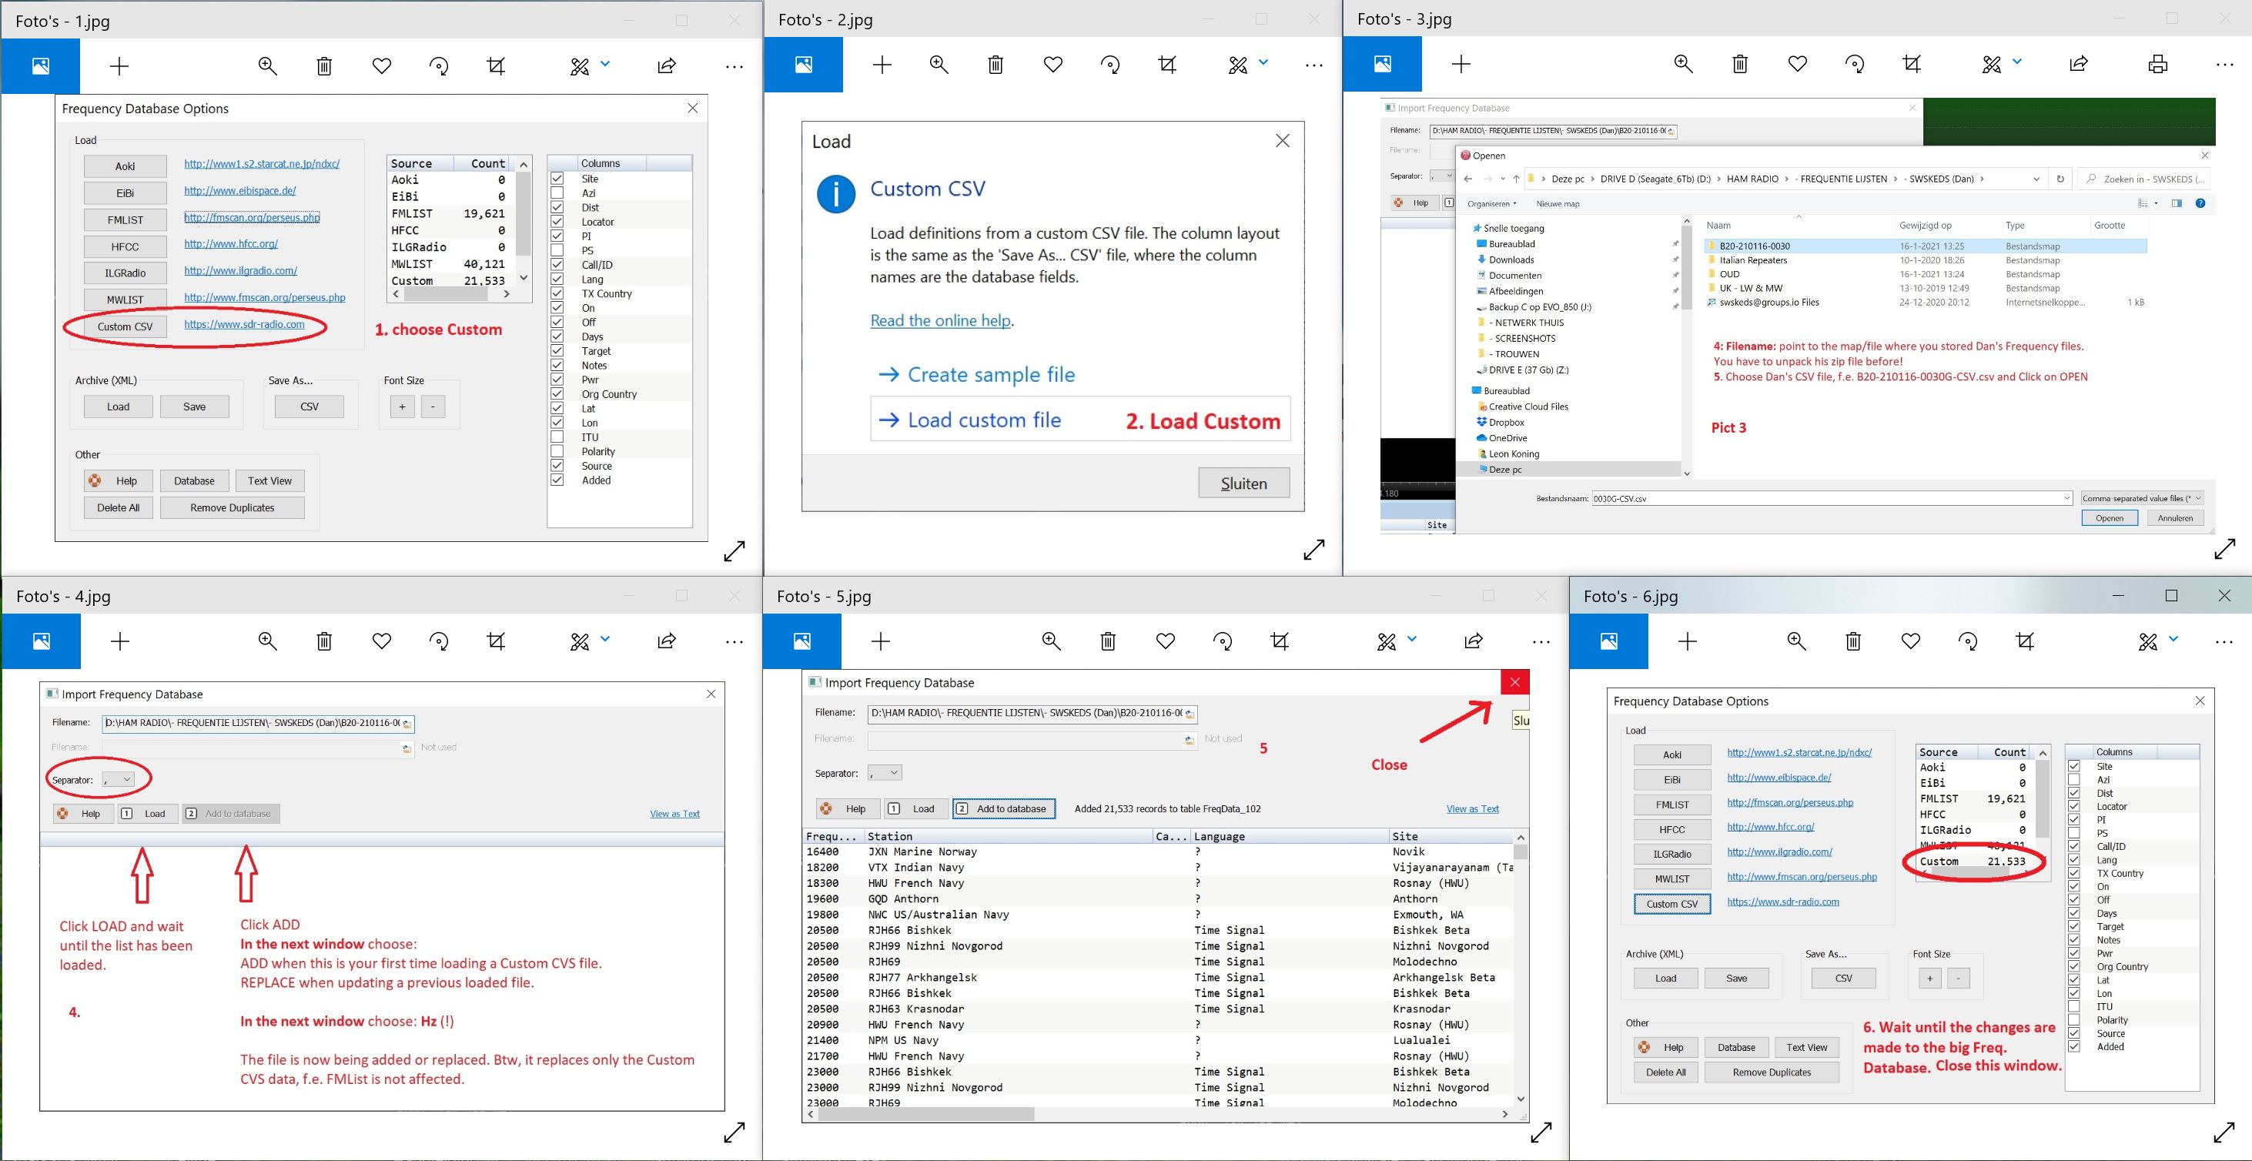Image resolution: width=2252 pixels, height=1161 pixels.
Task: Click print icon in 3.jpg window
Action: point(2157,64)
